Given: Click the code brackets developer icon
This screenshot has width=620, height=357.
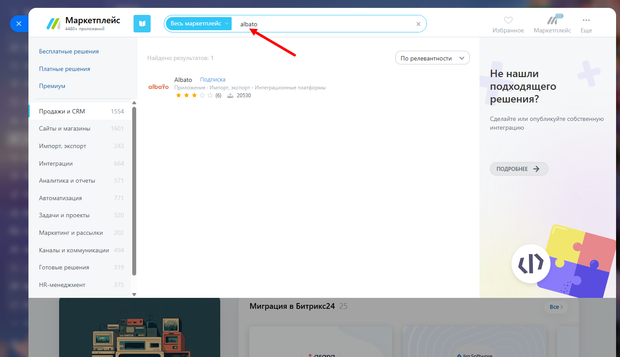Looking at the screenshot, I should (x=531, y=263).
